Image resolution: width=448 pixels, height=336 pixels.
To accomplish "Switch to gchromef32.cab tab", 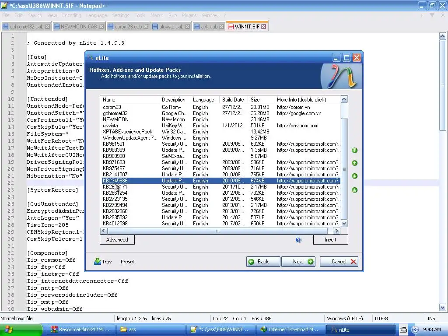I will point(26,27).
